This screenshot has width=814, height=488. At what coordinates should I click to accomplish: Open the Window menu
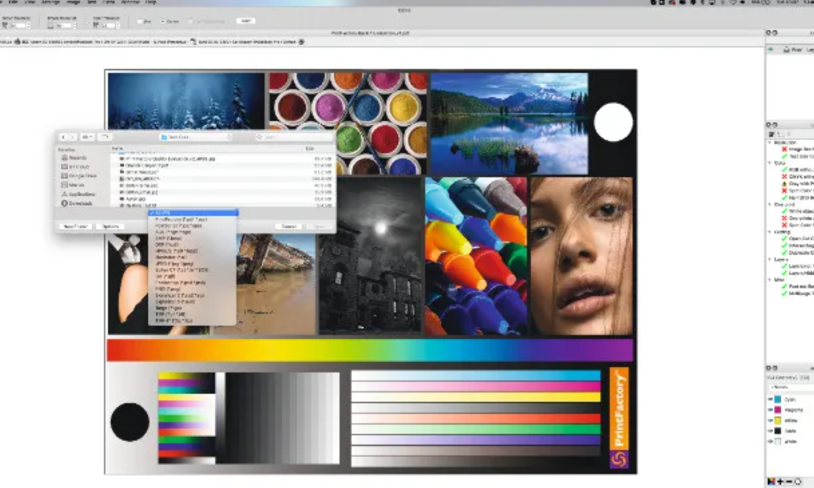coord(130,2)
